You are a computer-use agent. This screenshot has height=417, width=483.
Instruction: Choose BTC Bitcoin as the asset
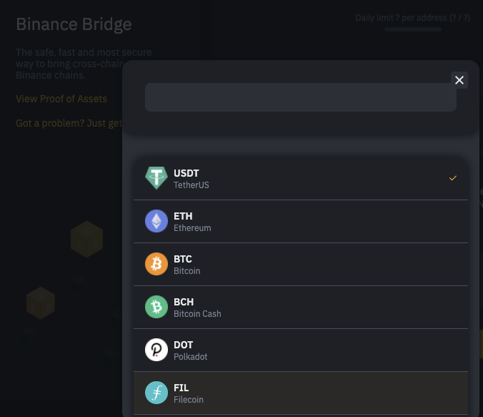point(301,265)
